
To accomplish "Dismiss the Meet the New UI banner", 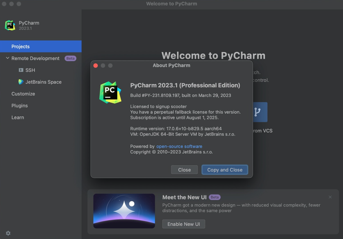I will pyautogui.click(x=330, y=197).
